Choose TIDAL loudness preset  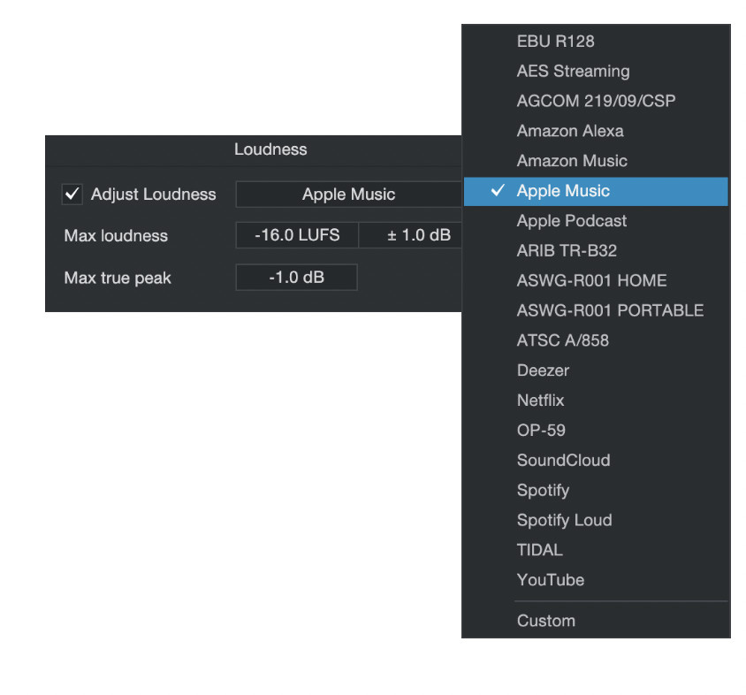(x=596, y=551)
